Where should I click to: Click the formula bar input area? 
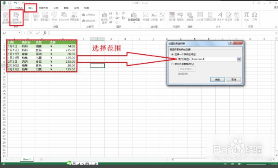(162, 33)
